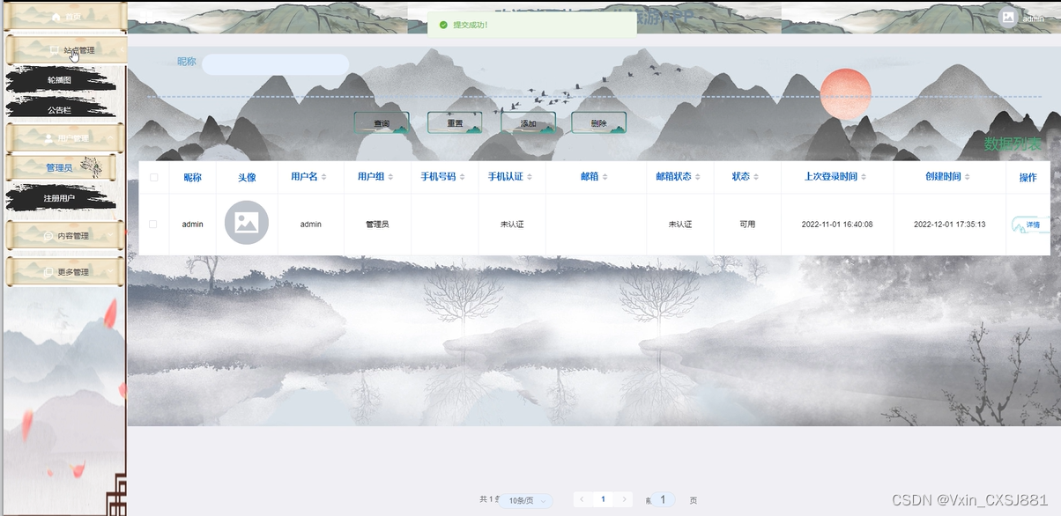Sort by 创建时间 using its sort arrows

(968, 177)
